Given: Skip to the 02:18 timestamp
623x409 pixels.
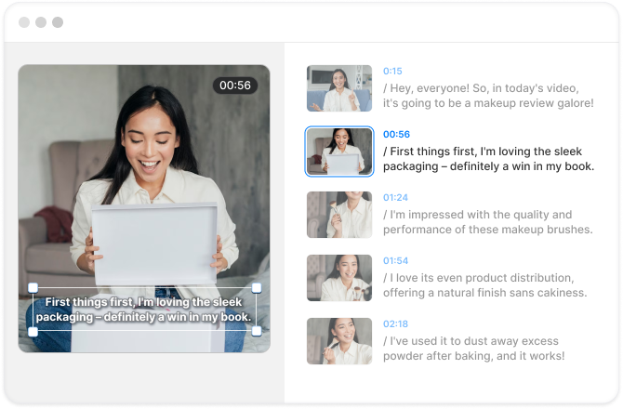Looking at the screenshot, I should tap(395, 323).
